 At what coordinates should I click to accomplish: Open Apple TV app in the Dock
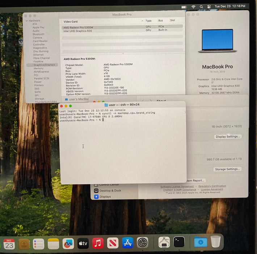click(x=83, y=243)
